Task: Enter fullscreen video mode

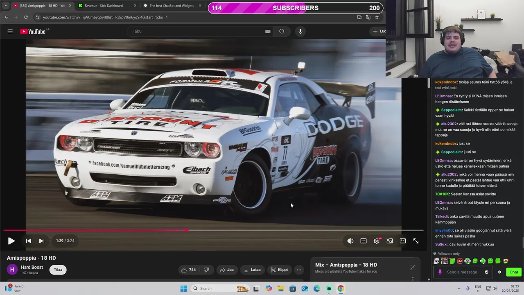Action: point(416,241)
